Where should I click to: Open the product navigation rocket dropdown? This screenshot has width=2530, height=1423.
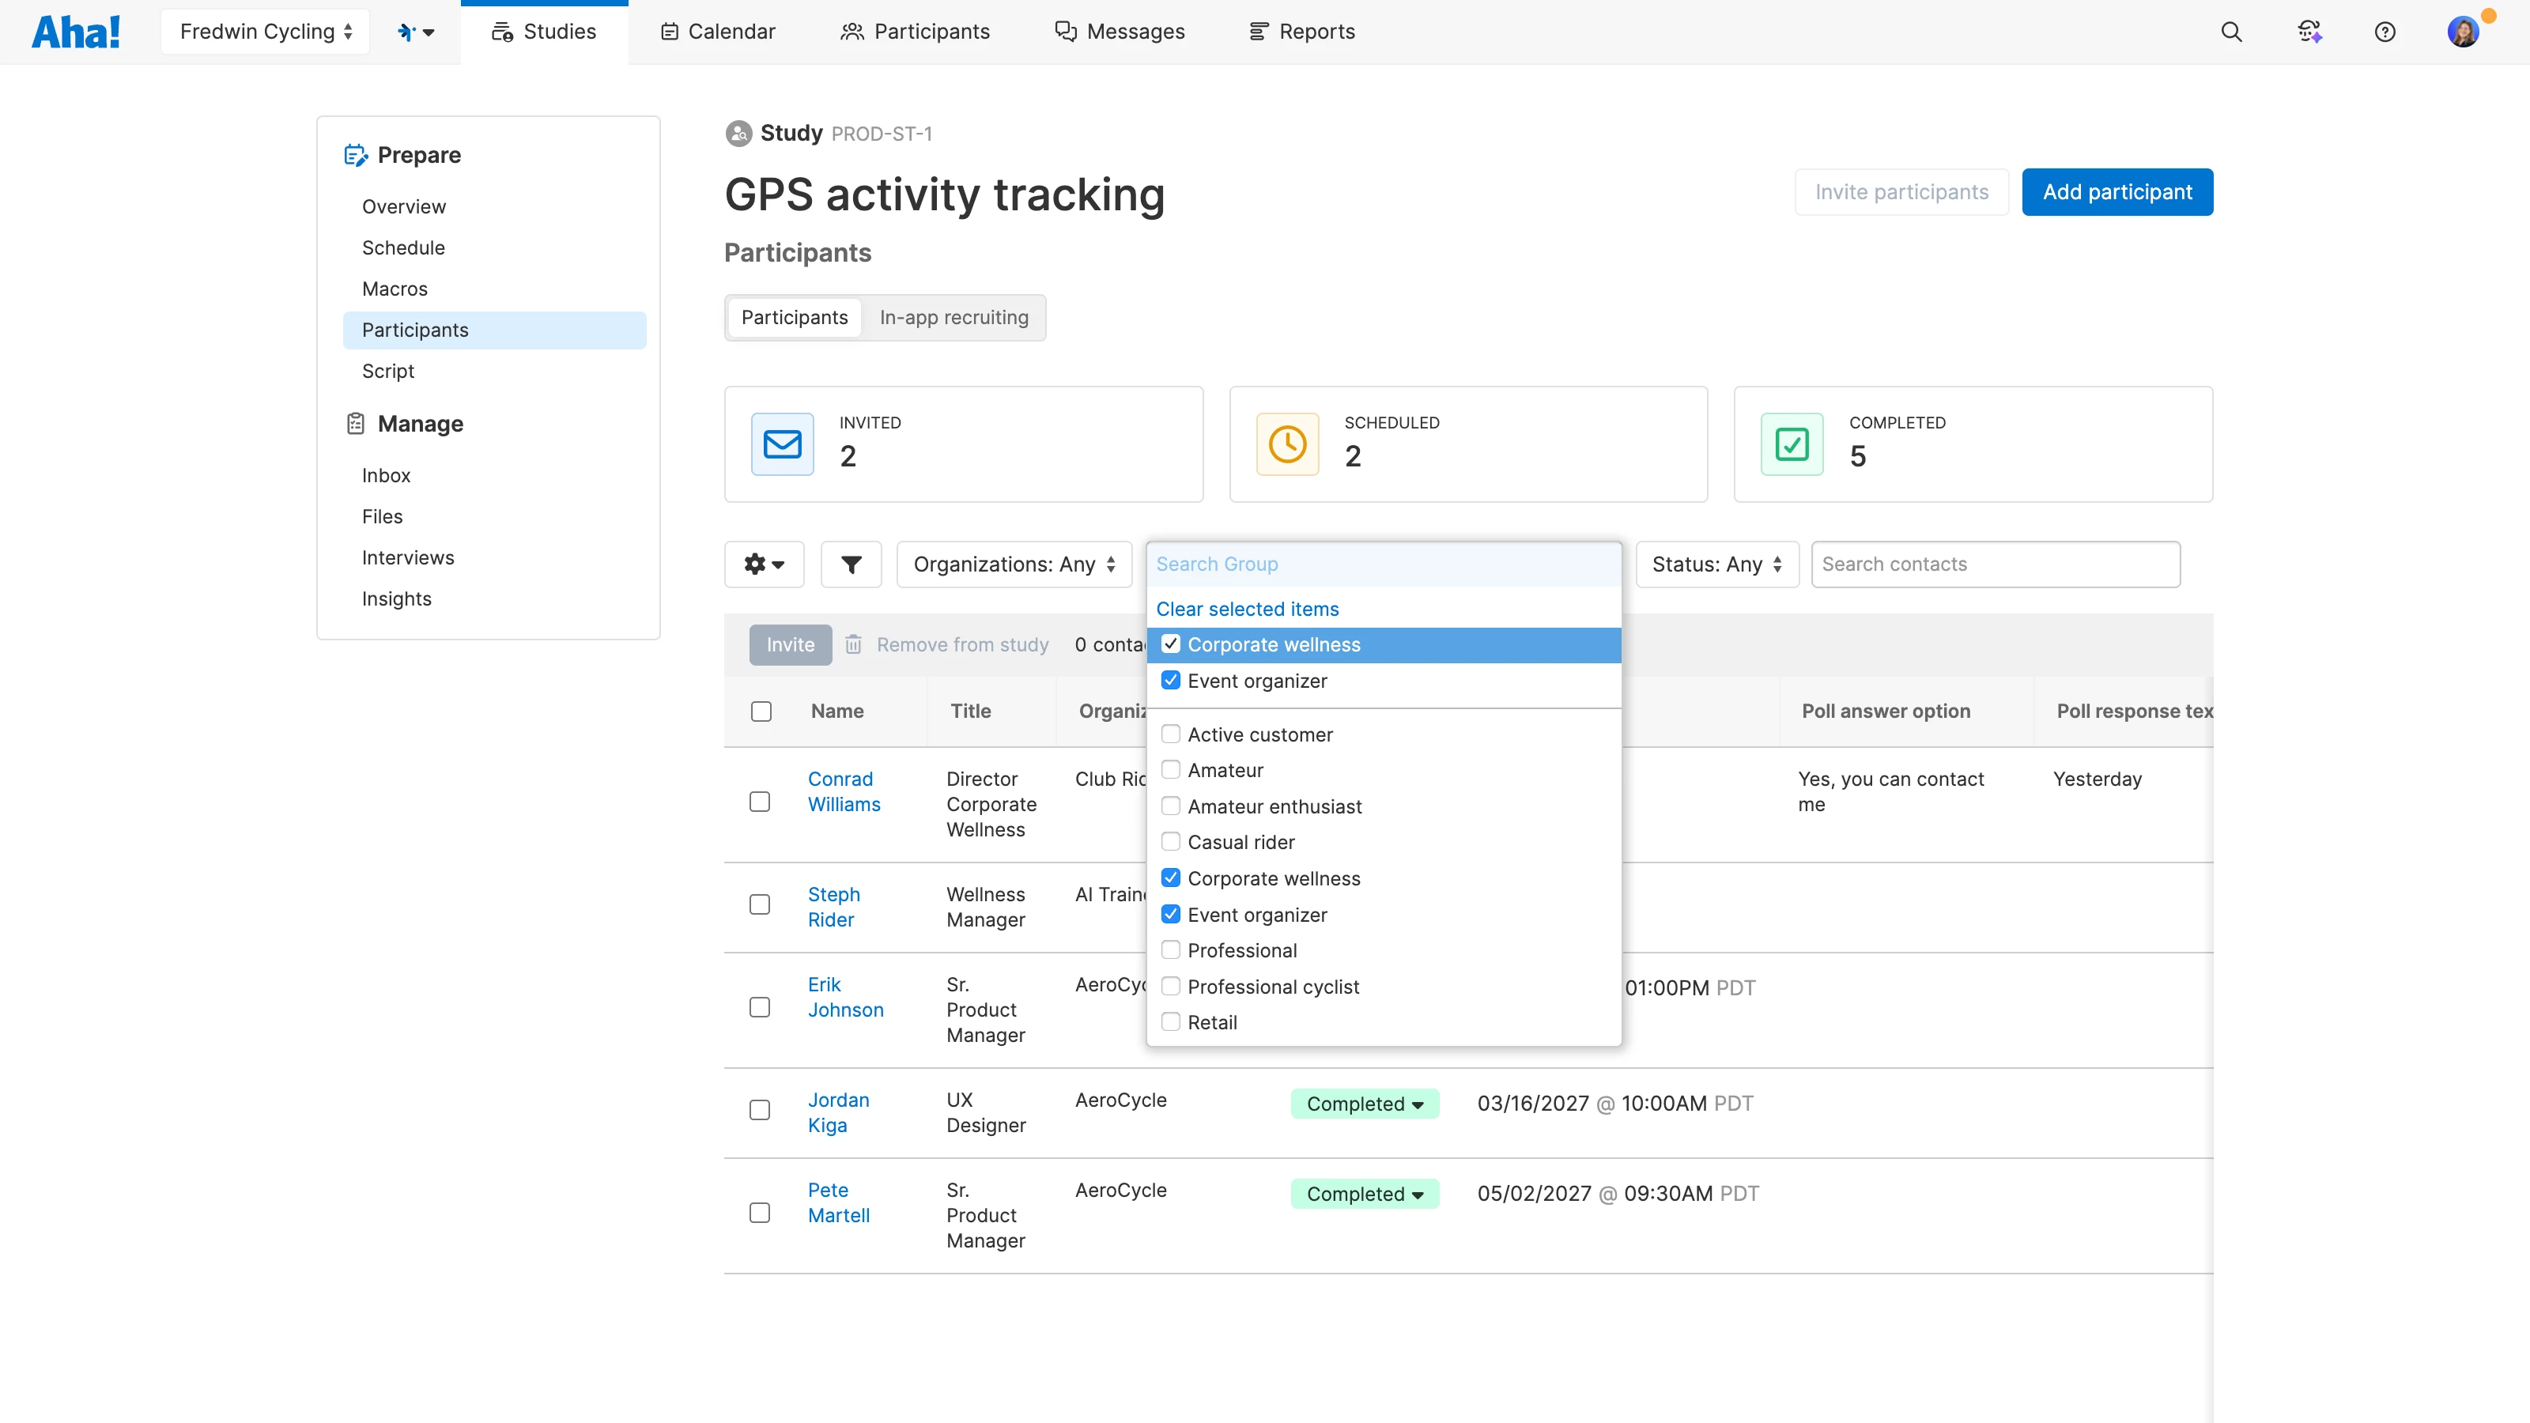point(415,32)
